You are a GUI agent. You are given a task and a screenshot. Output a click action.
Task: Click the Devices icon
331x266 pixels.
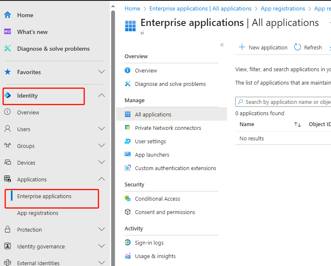tap(8, 162)
